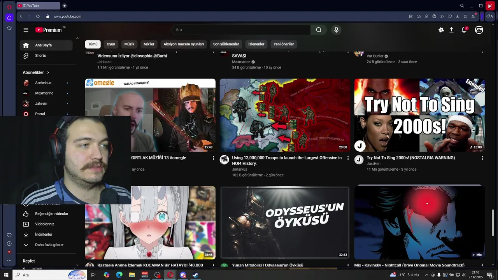Go back with the browser back arrow
Viewport: 498px width, 280px height.
(x=21, y=16)
